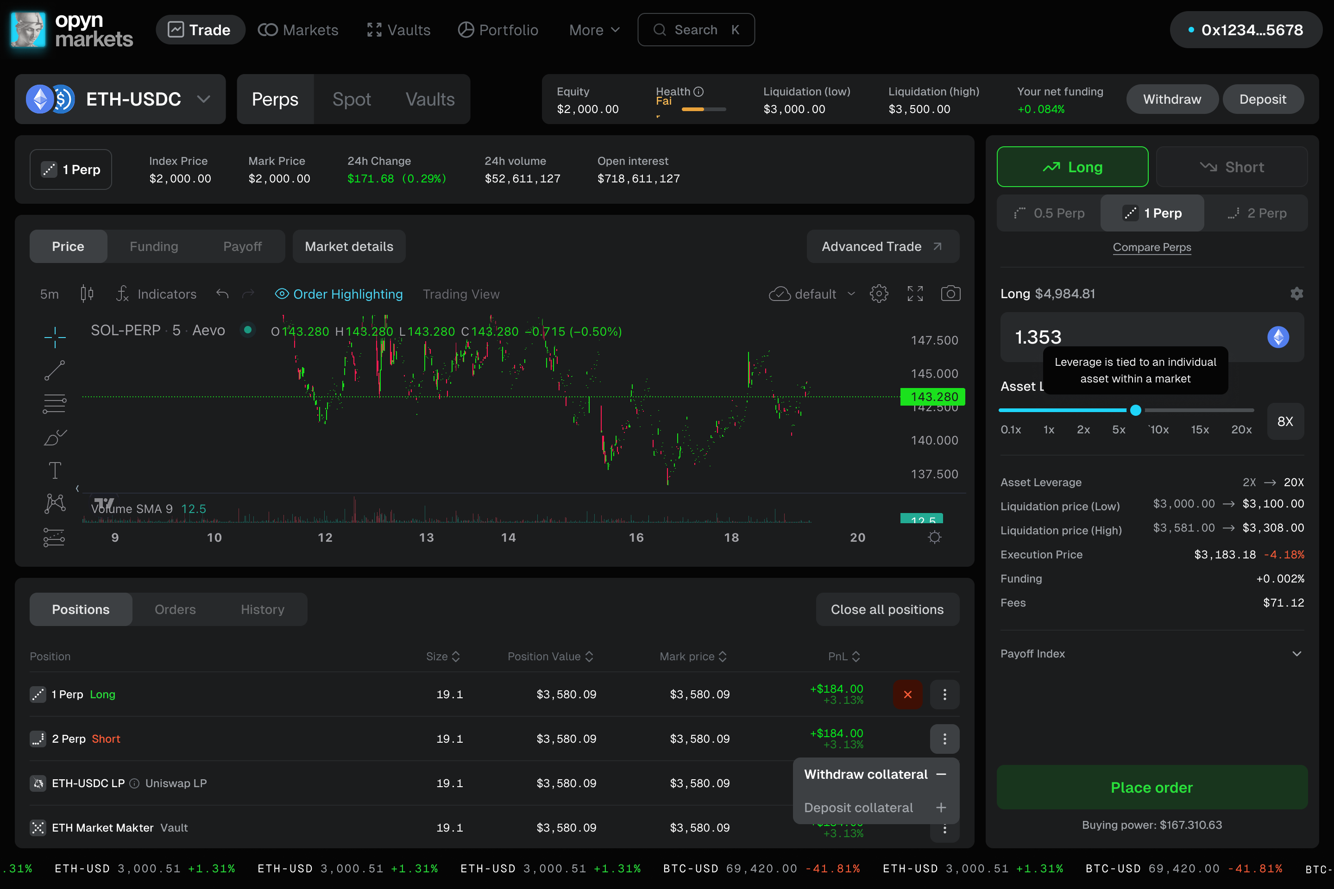
Task: Go to the Markets page
Action: 298,30
